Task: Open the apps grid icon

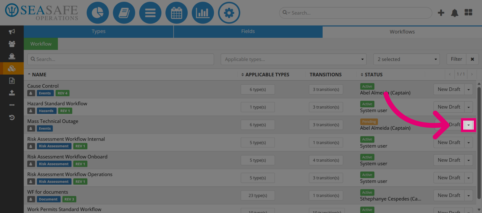Action: (468, 13)
